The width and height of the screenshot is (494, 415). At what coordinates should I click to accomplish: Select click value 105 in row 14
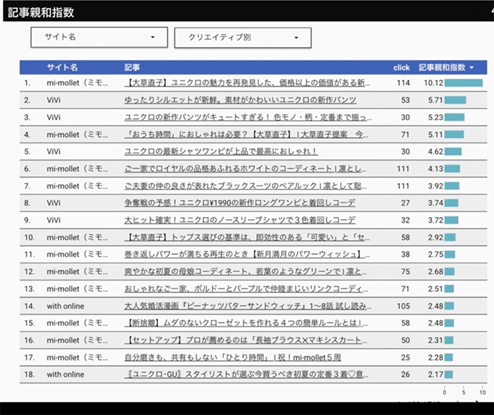[x=403, y=306]
